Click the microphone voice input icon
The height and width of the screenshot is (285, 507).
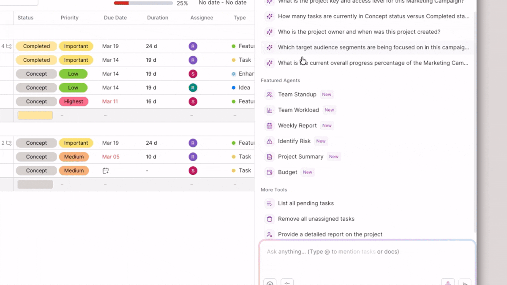pos(448,282)
